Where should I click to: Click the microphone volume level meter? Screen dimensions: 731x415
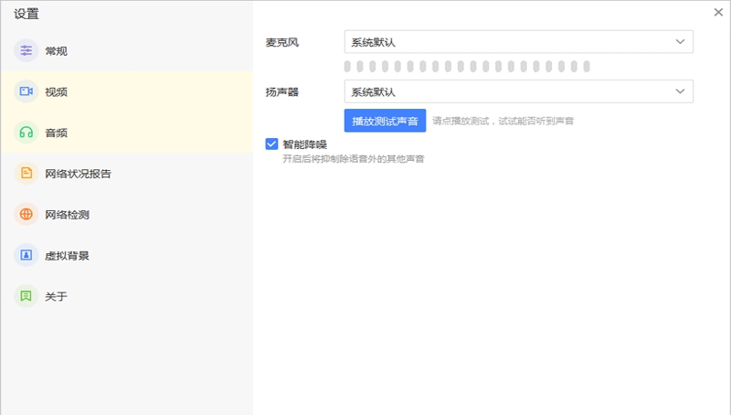[467, 67]
